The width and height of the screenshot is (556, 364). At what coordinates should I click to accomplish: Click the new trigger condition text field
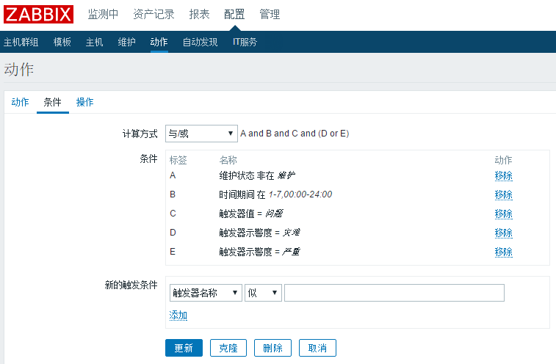pyautogui.click(x=394, y=293)
